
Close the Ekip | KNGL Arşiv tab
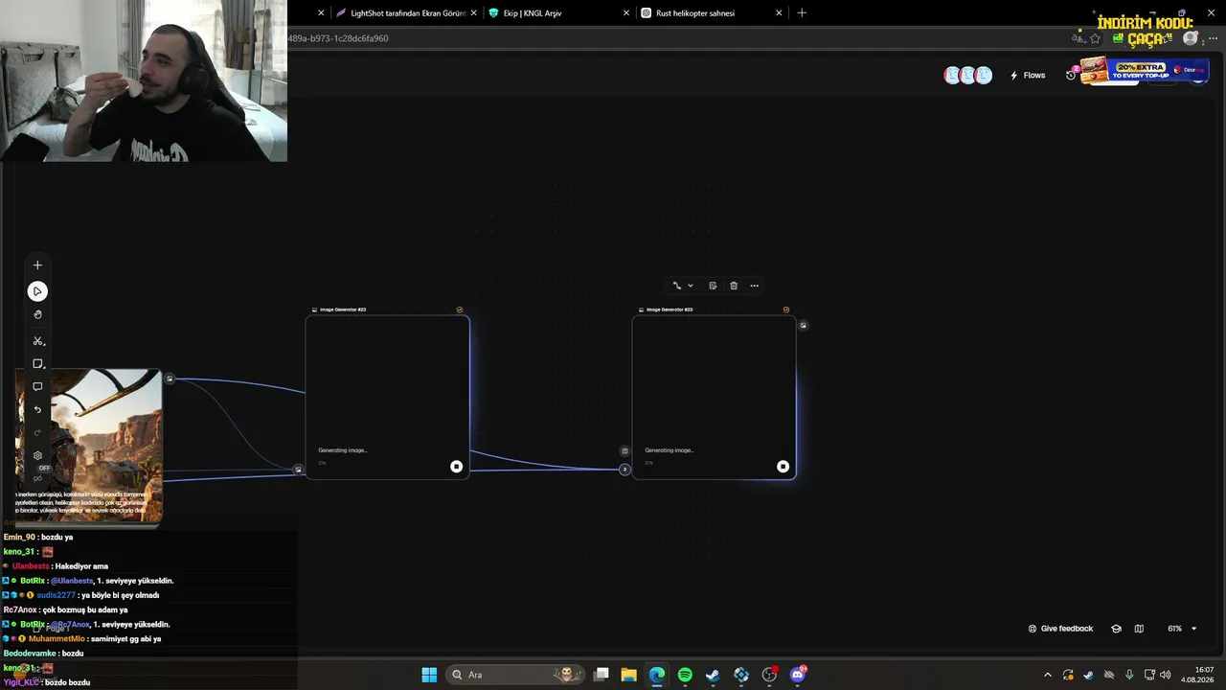(x=626, y=13)
